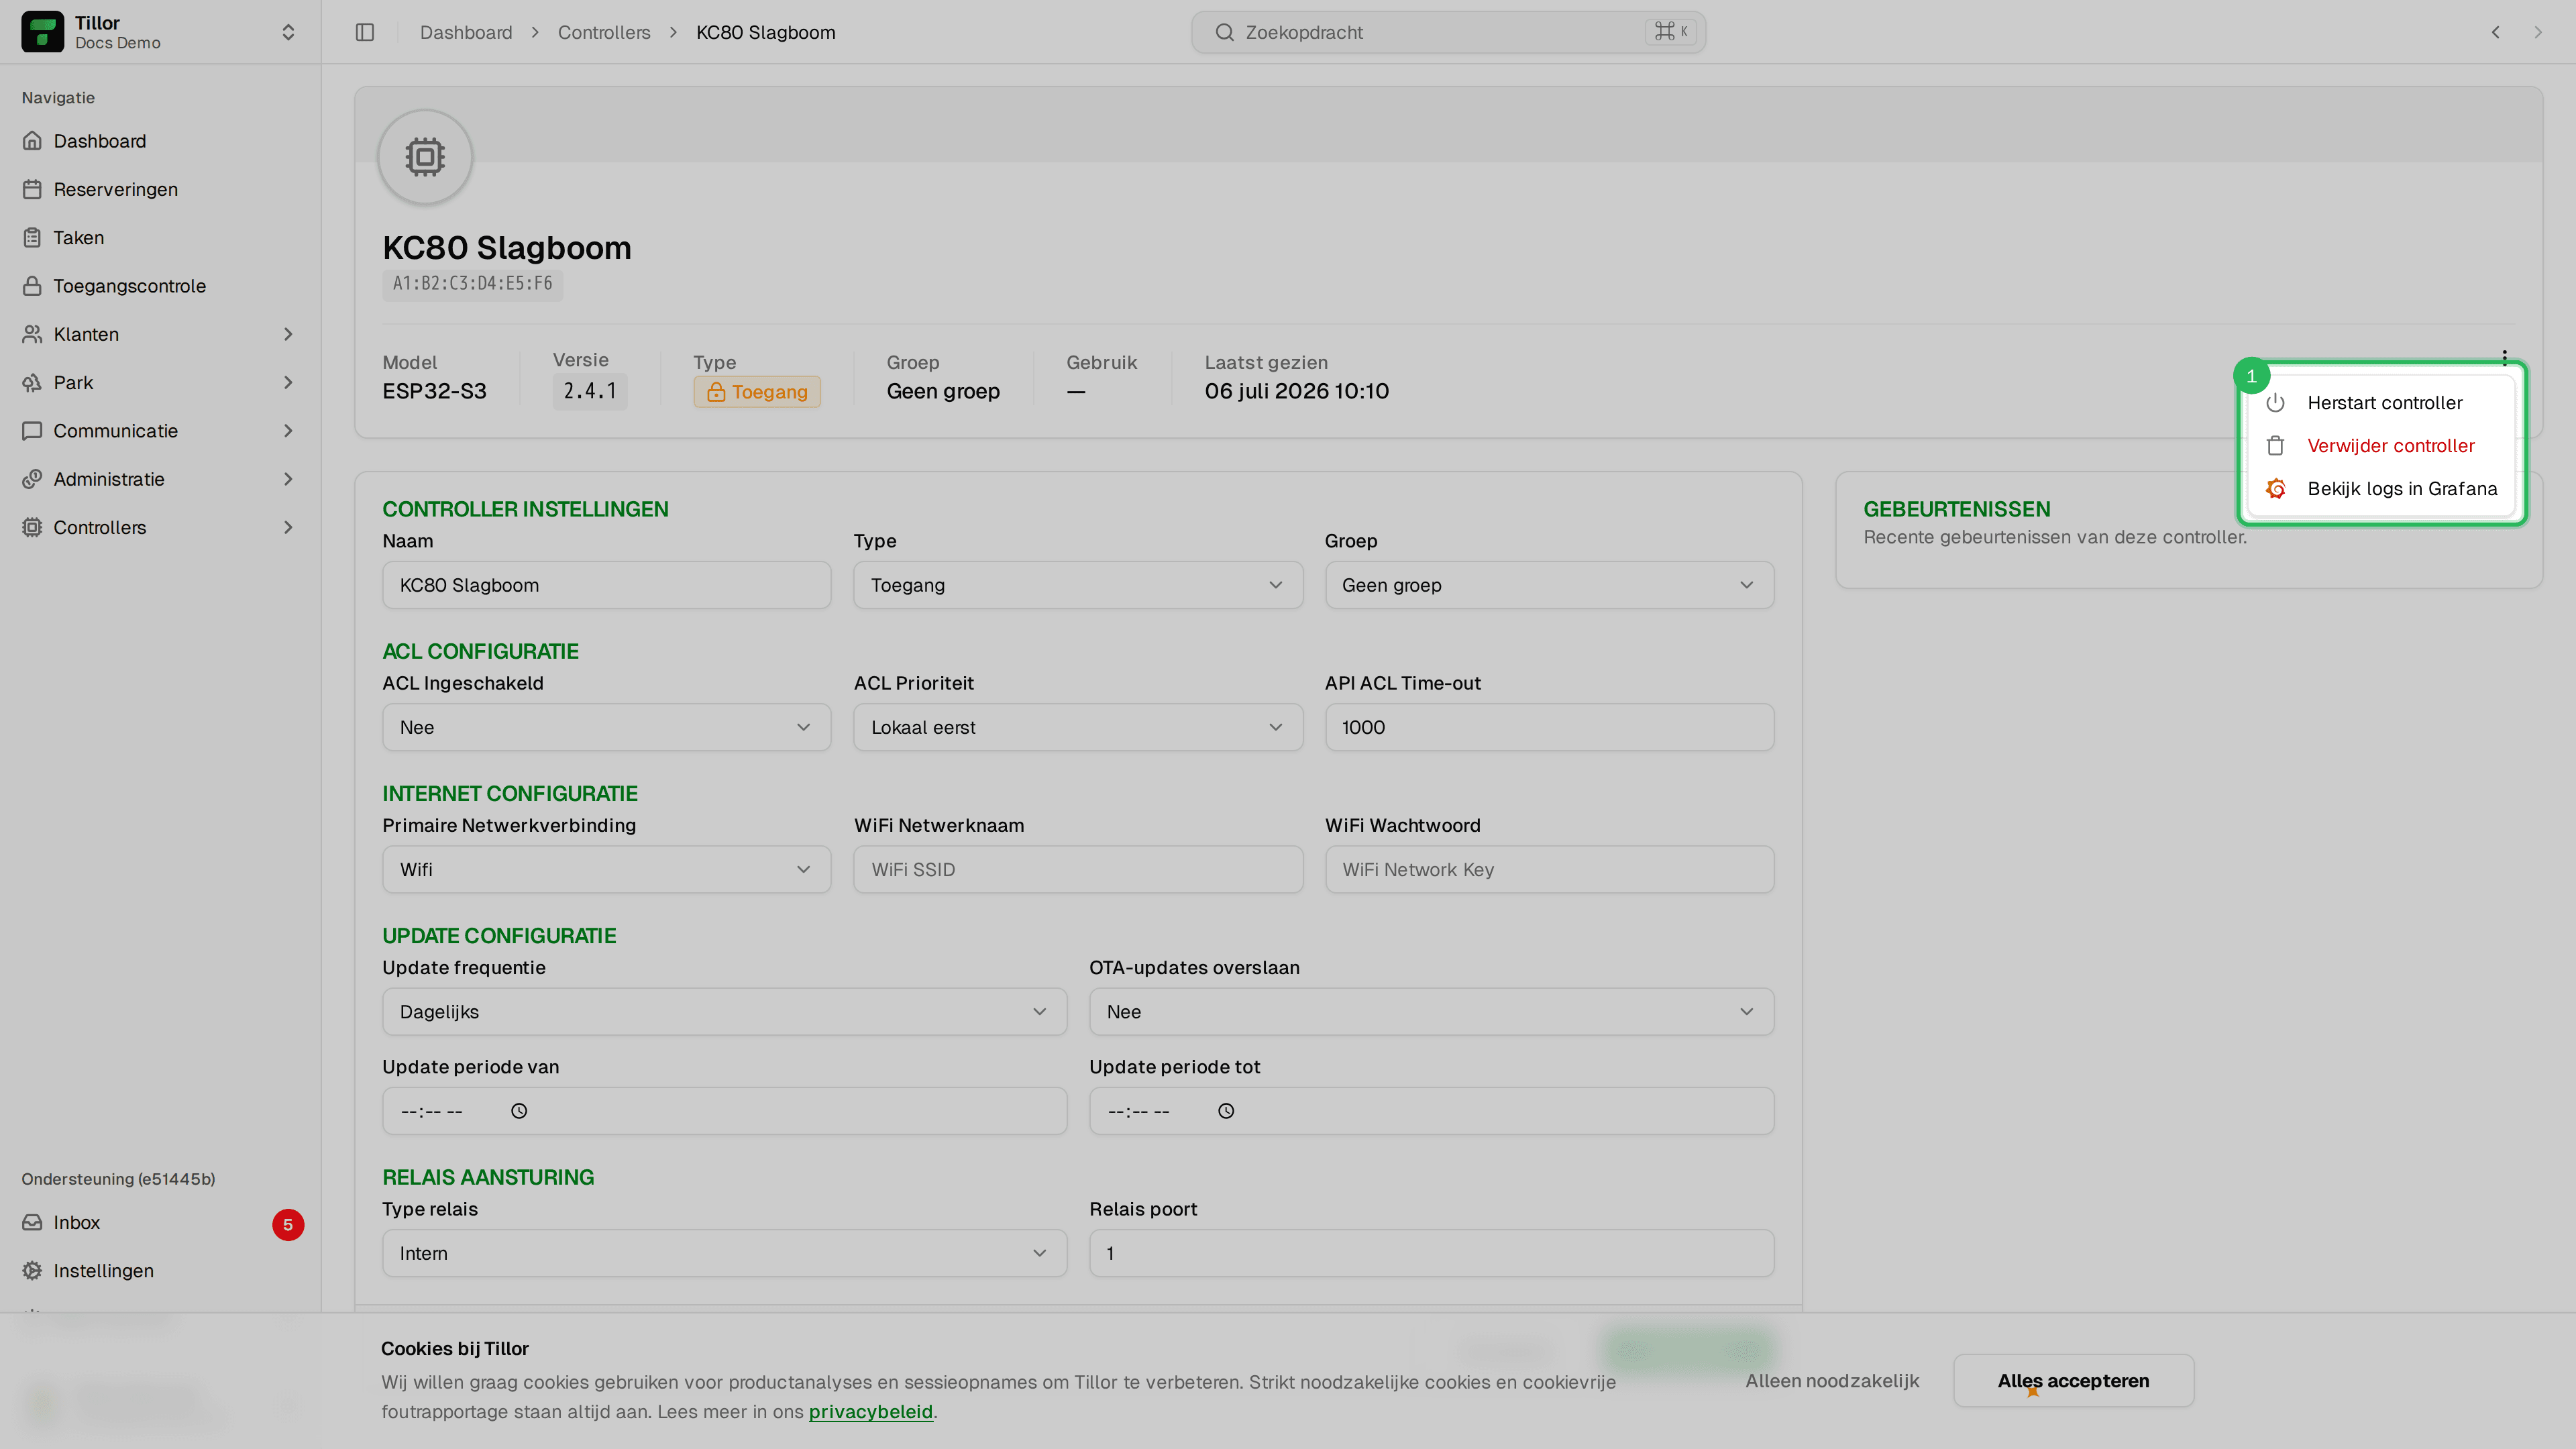Viewport: 2576px width, 1449px height.
Task: Expand the Klanten submenu chevron
Action: point(288,334)
